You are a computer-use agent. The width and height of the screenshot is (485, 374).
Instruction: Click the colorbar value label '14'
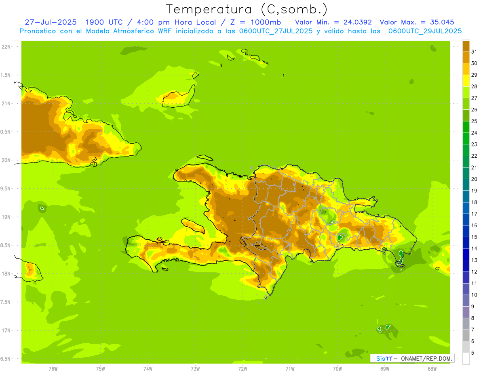[474, 249]
